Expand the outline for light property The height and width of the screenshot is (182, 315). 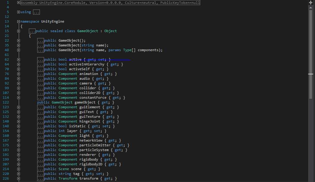point(18,136)
